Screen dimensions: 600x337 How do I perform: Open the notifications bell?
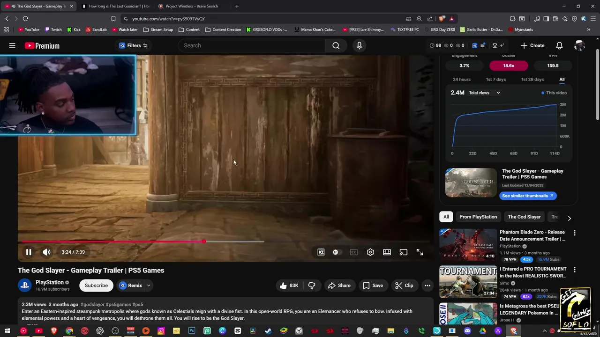pos(559,45)
